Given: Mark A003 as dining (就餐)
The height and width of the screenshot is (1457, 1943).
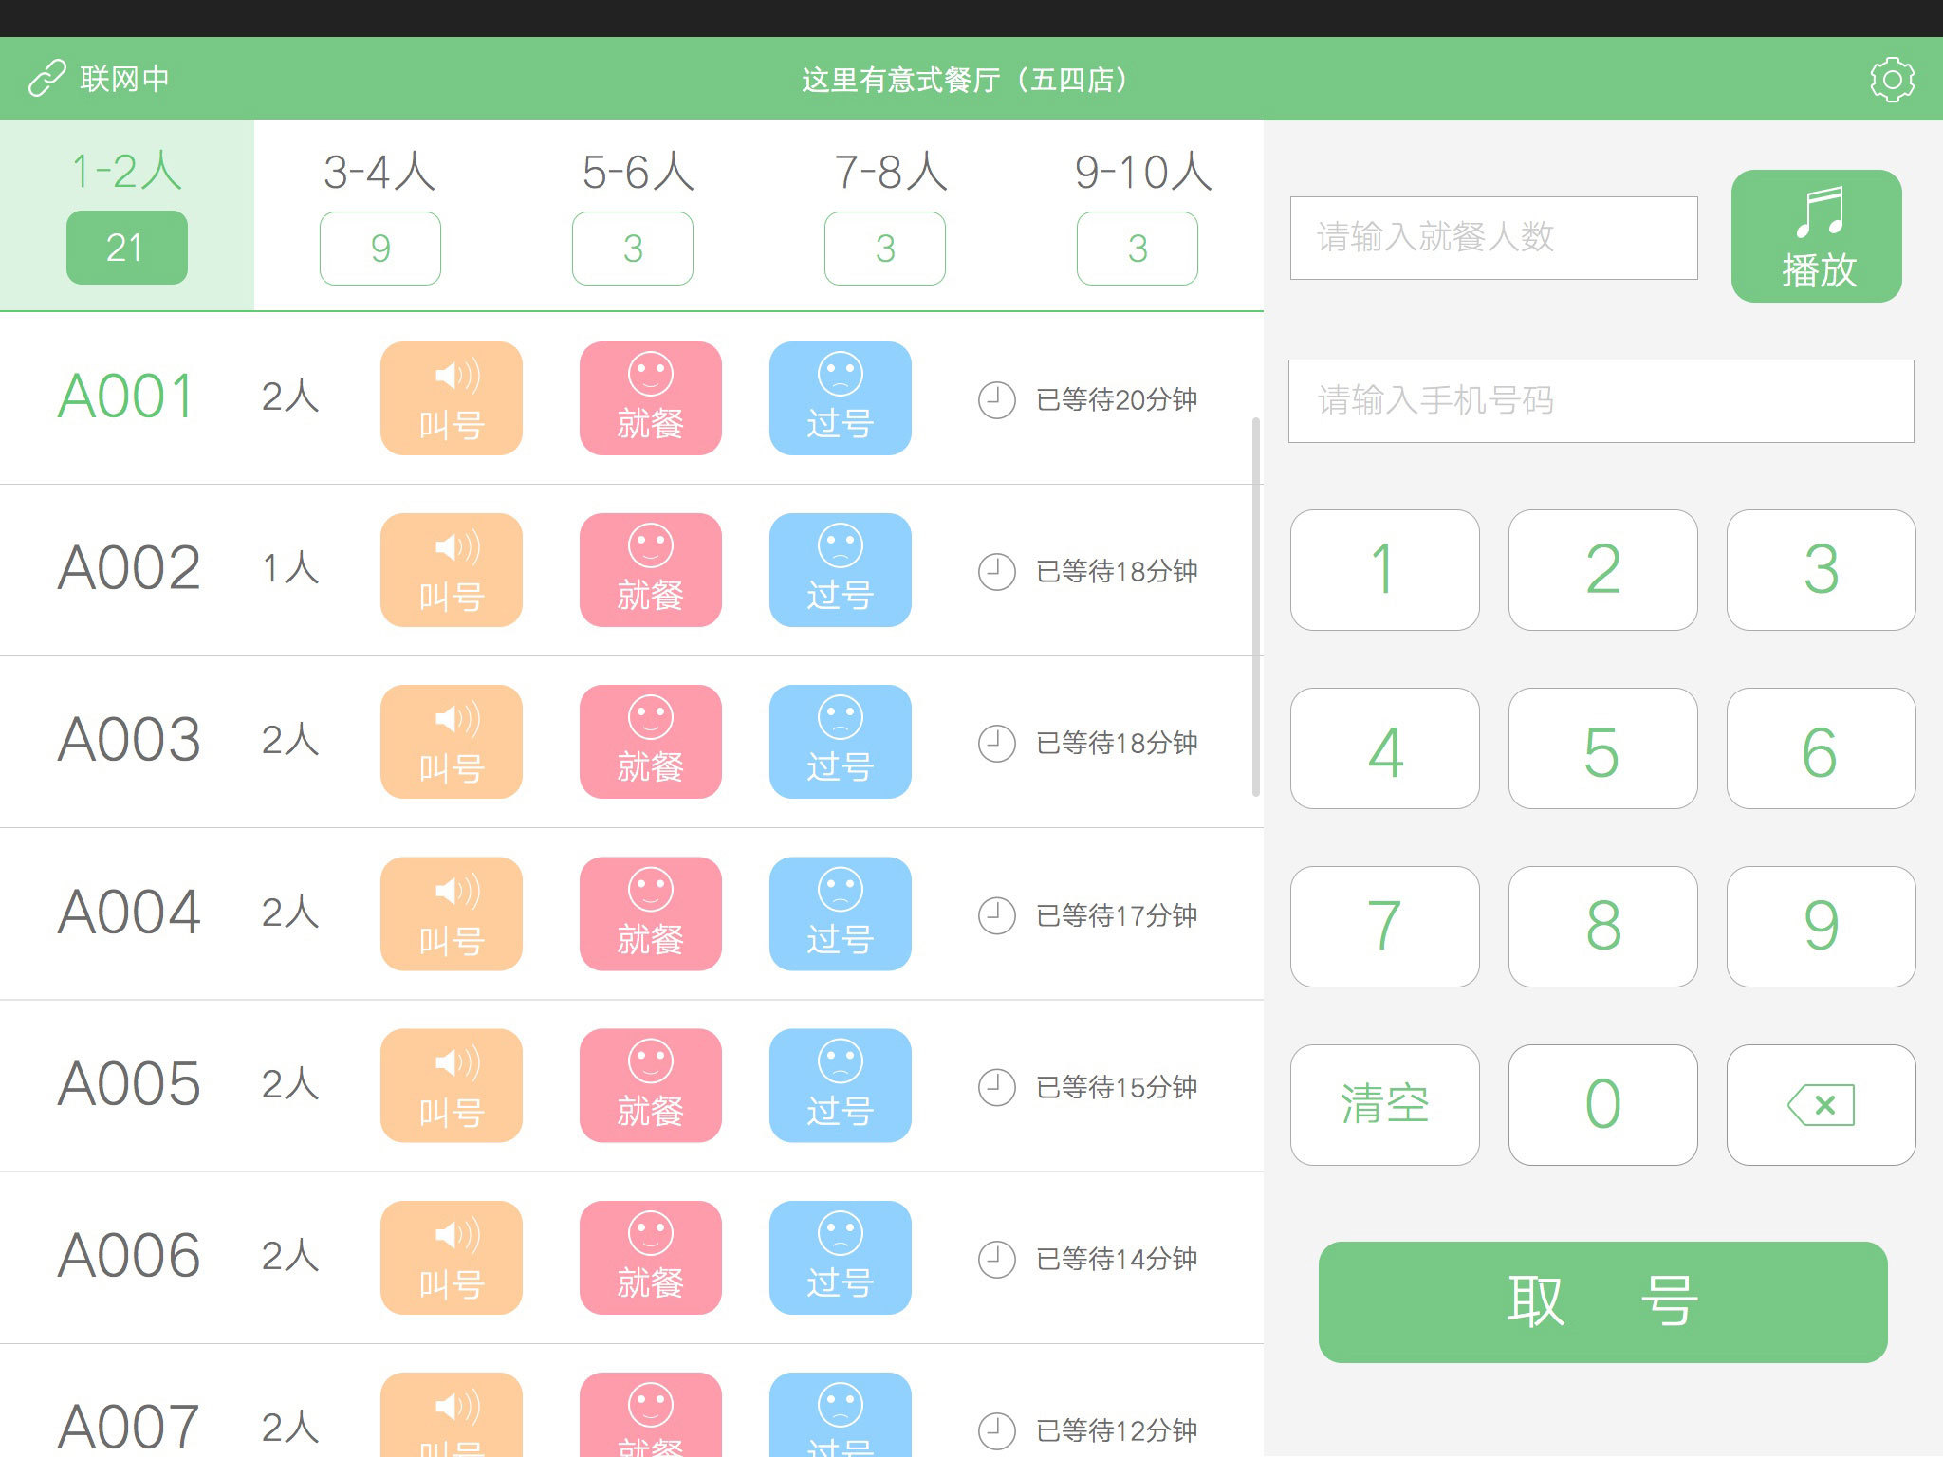Looking at the screenshot, I should point(651,742).
